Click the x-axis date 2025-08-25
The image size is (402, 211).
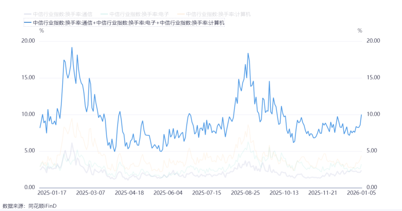(x=245, y=192)
